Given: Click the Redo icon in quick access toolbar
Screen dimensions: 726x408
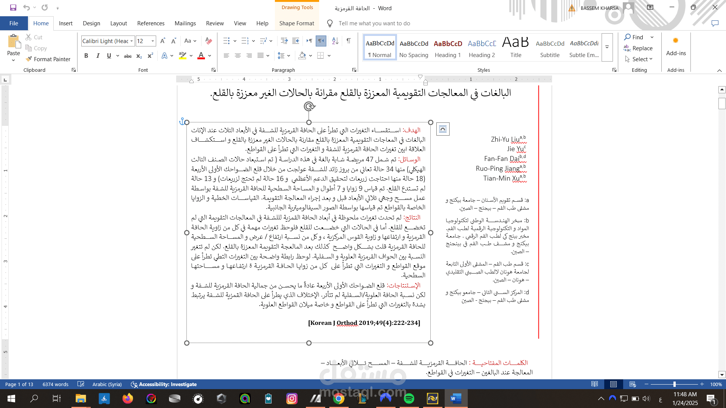Looking at the screenshot, I should 45,8.
